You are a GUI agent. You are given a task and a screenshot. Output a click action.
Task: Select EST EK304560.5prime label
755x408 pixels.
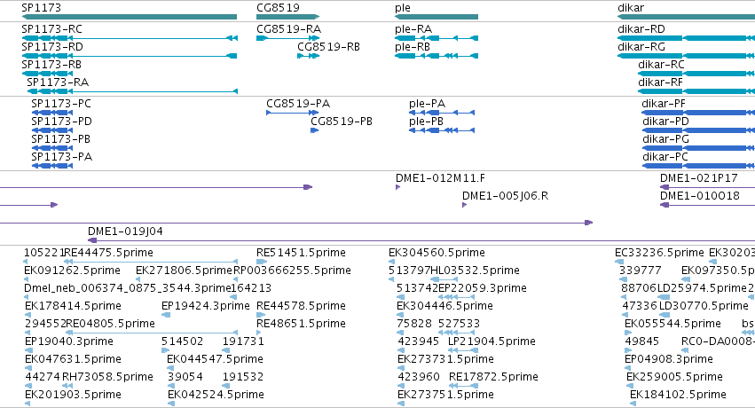pos(436,253)
